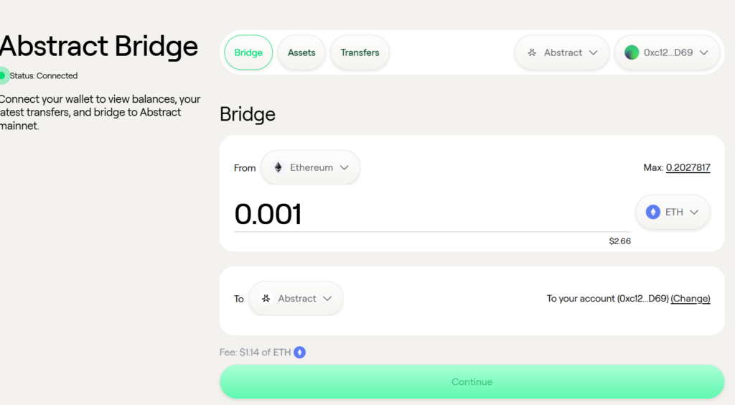Image resolution: width=735 pixels, height=405 pixels.
Task: Open the Abstract network dropdown in header
Action: pyautogui.click(x=561, y=52)
